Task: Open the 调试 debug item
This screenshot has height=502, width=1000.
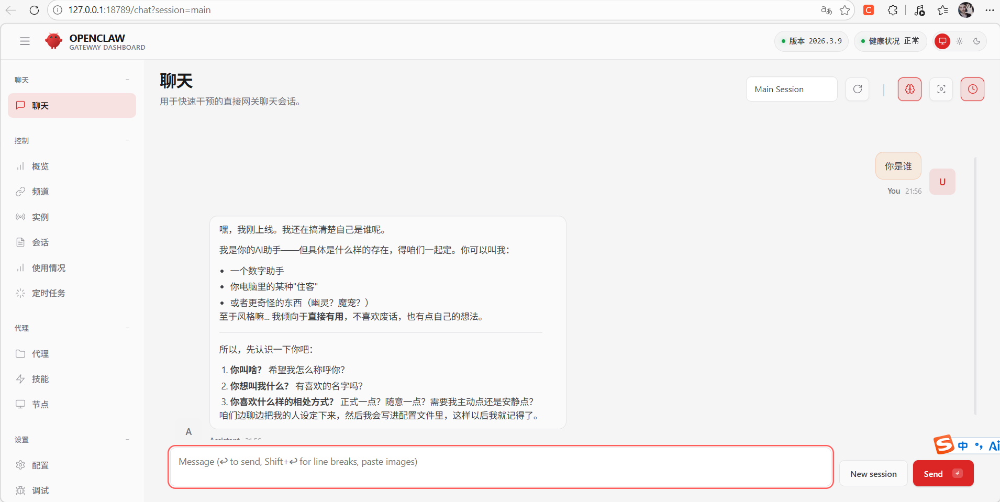Action: coord(72,490)
